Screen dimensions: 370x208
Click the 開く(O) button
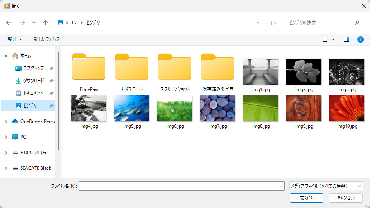(x=306, y=198)
